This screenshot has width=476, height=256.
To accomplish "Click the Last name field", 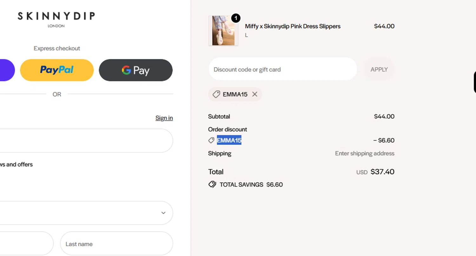I will tap(116, 244).
